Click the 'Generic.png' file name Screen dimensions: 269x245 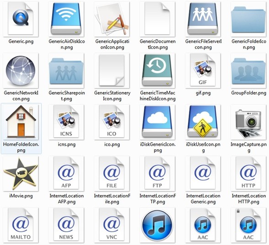pyautogui.click(x=21, y=42)
